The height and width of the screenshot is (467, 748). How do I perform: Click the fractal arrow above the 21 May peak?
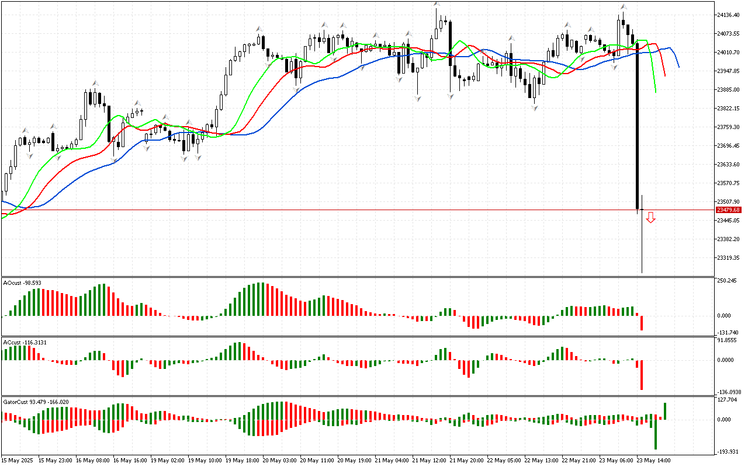[437, 5]
